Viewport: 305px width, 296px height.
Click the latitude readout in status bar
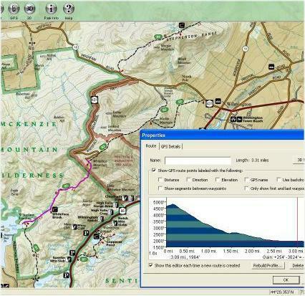[282, 292]
